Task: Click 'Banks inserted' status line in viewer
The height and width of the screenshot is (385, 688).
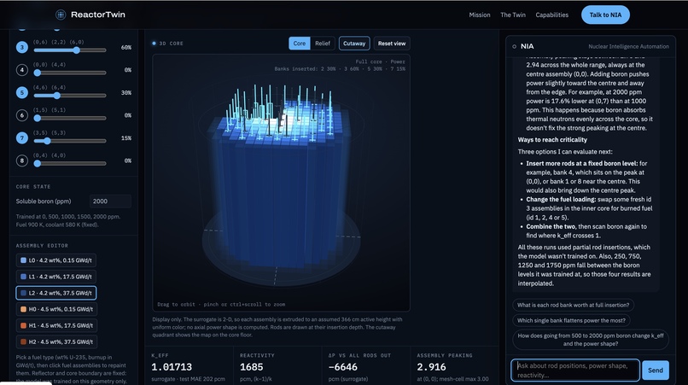Action: (340, 69)
